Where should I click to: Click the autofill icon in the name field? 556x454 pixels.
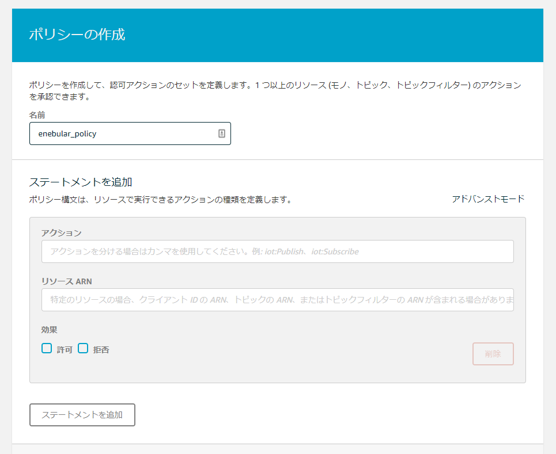[x=222, y=133]
